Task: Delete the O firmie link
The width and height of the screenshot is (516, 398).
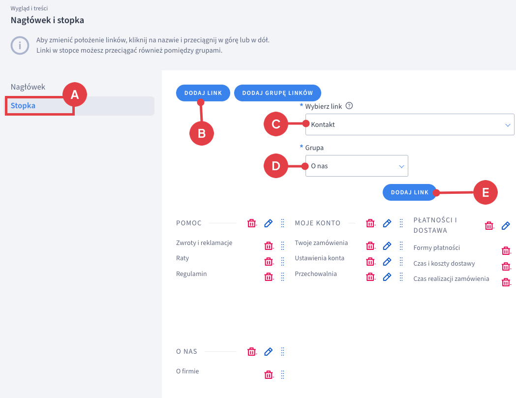Action: point(269,374)
